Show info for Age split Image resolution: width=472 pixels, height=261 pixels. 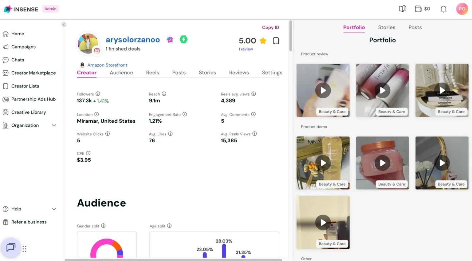169,226
